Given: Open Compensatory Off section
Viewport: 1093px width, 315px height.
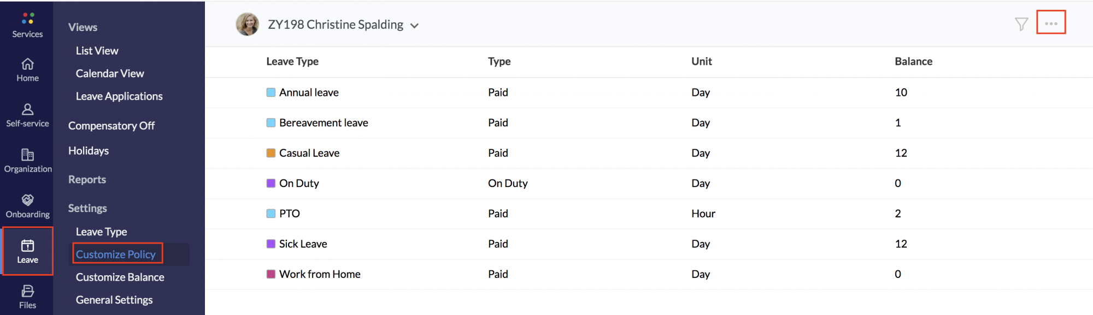Looking at the screenshot, I should (111, 126).
